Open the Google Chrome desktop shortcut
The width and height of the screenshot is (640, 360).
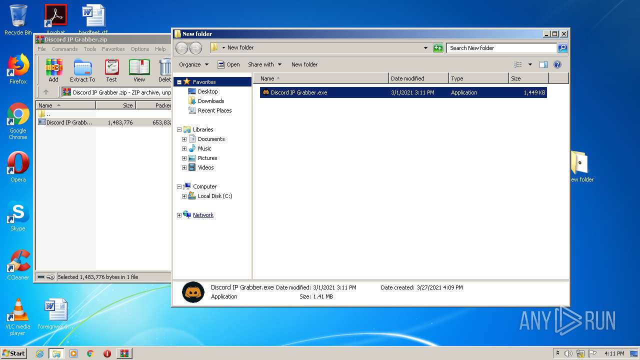coord(18,121)
